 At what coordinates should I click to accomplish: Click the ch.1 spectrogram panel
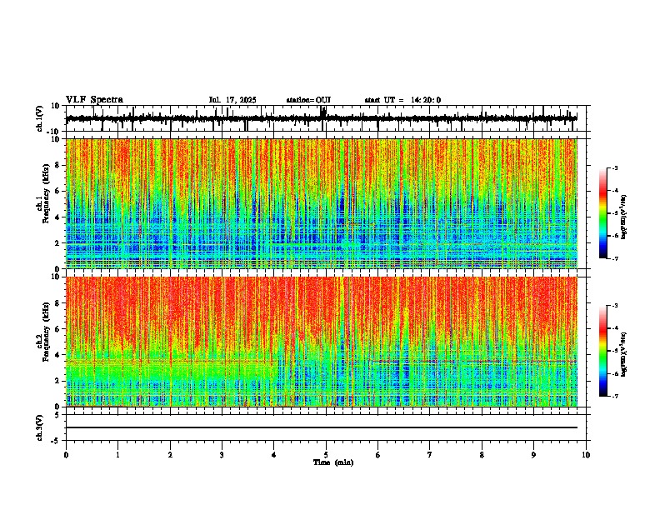tap(322, 203)
